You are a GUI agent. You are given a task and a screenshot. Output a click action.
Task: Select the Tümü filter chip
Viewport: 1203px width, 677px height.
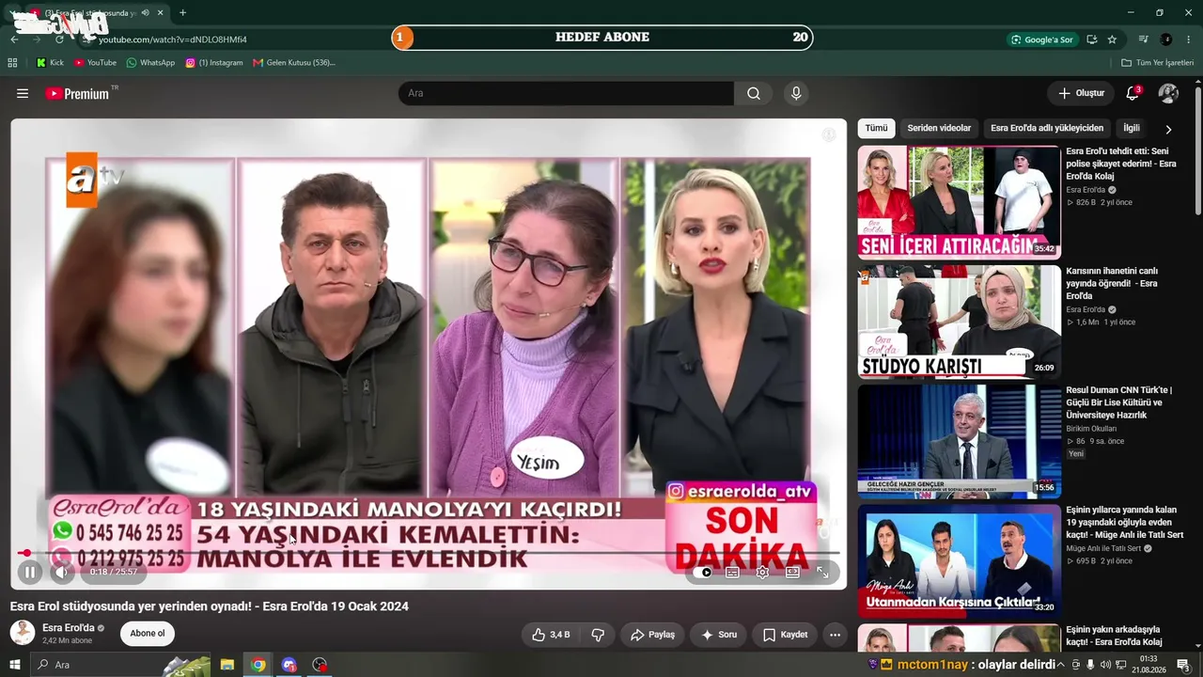tap(876, 128)
